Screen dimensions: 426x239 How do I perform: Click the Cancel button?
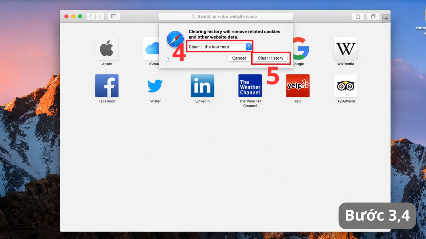239,58
